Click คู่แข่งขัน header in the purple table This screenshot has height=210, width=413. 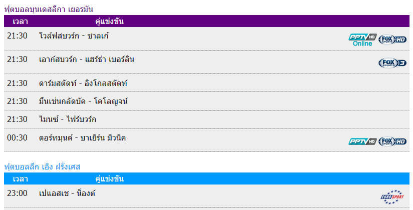coord(109,21)
